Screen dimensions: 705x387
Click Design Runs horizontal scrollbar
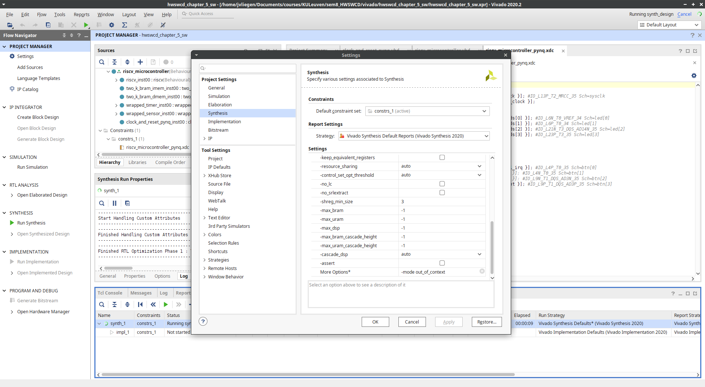(x=308, y=375)
